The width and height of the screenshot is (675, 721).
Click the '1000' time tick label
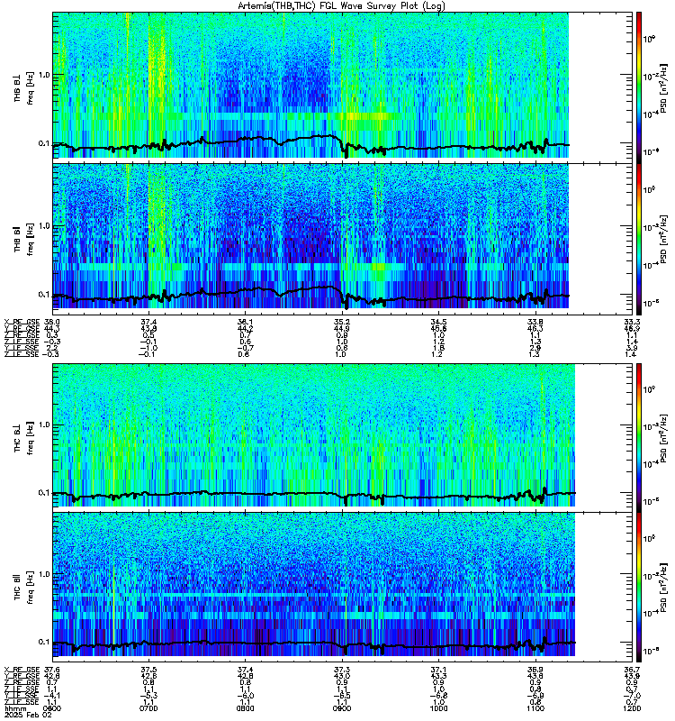pyautogui.click(x=438, y=708)
